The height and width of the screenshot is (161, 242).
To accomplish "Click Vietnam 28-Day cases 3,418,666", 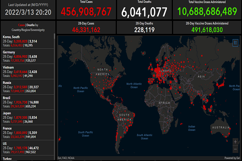I will [21, 72].
